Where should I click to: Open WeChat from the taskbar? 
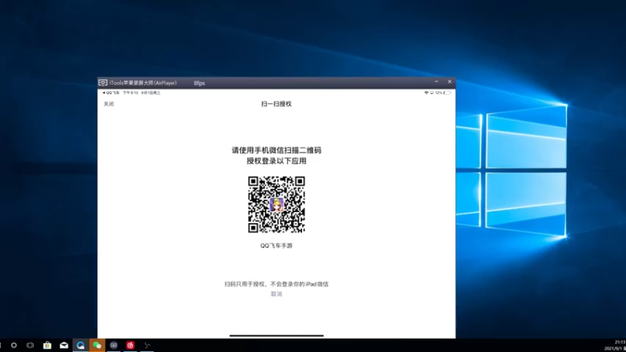point(97,345)
